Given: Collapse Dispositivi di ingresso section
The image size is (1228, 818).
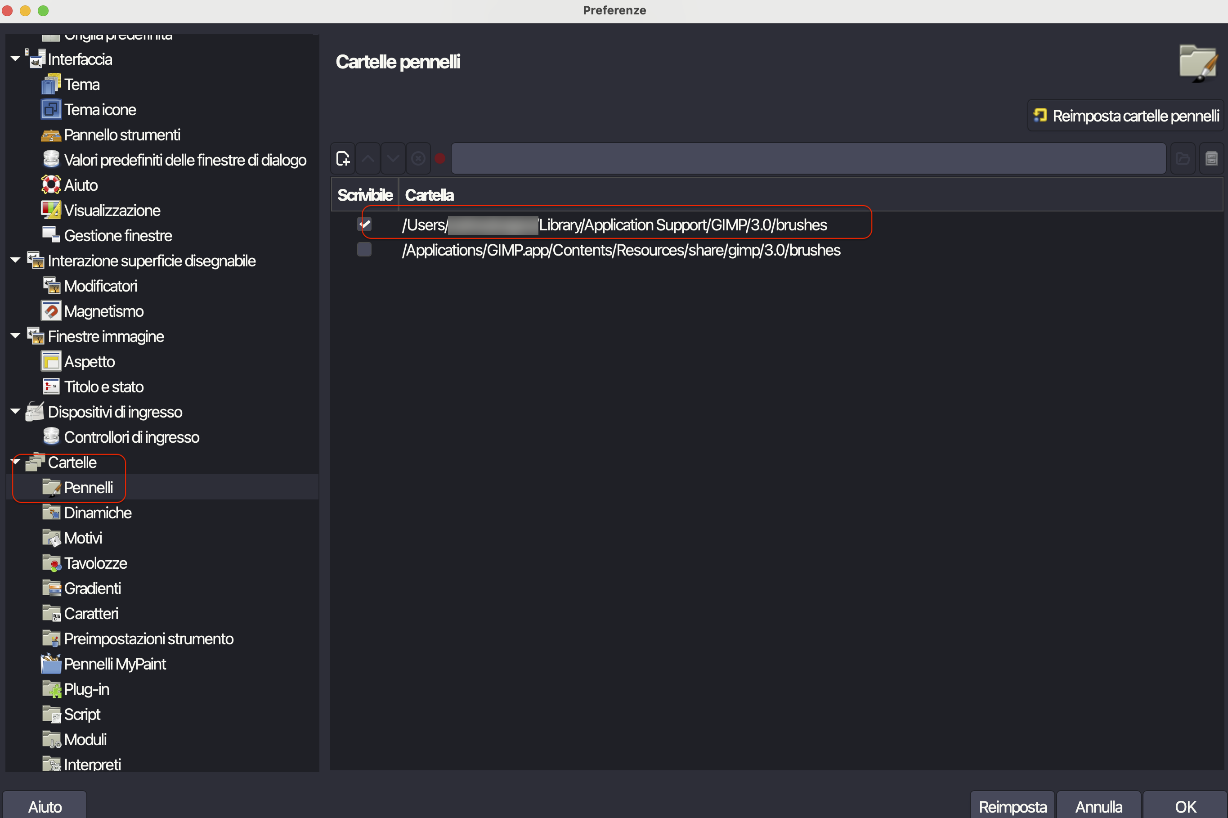Looking at the screenshot, I should point(16,412).
